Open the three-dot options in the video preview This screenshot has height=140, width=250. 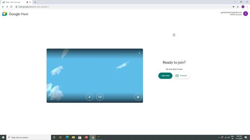click(x=139, y=53)
